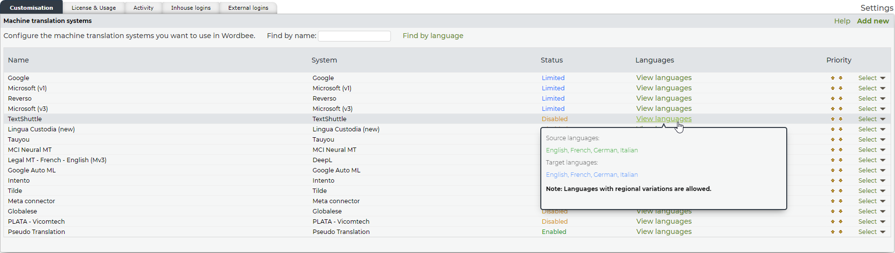The height and width of the screenshot is (253, 895).
Task: View languages for Pseudo Translation
Action: pos(664,232)
